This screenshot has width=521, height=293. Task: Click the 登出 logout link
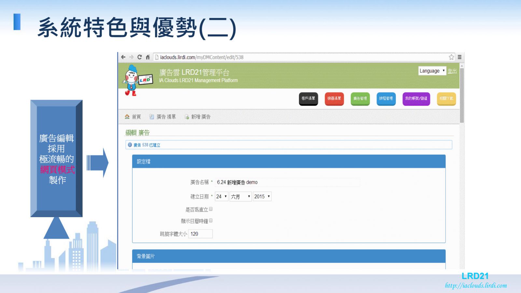[x=452, y=71]
